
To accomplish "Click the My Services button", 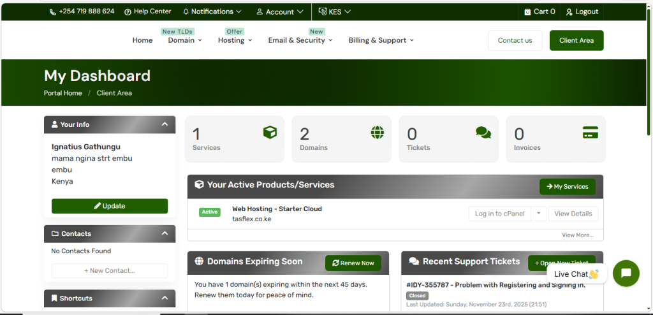I will pyautogui.click(x=567, y=187).
